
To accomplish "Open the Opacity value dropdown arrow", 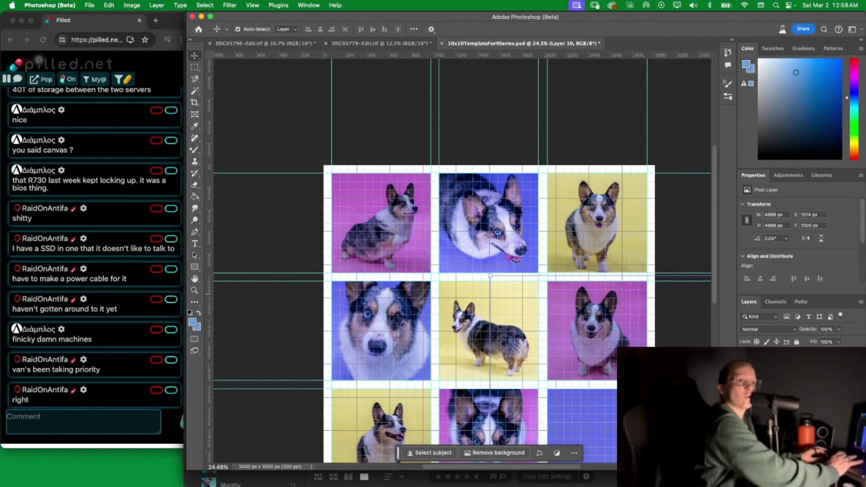I will pos(839,329).
